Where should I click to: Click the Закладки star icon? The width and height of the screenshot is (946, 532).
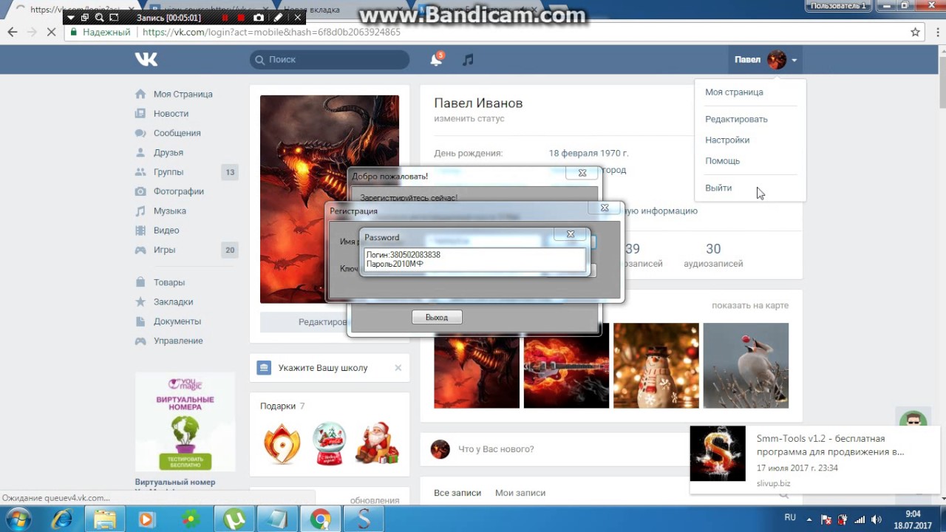coord(140,301)
